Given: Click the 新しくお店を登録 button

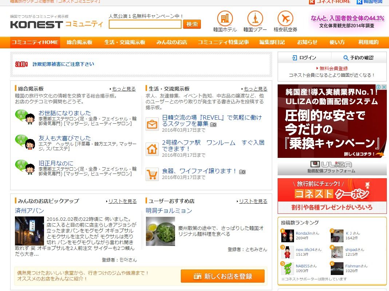Looking at the screenshot, I should tap(223, 276).
